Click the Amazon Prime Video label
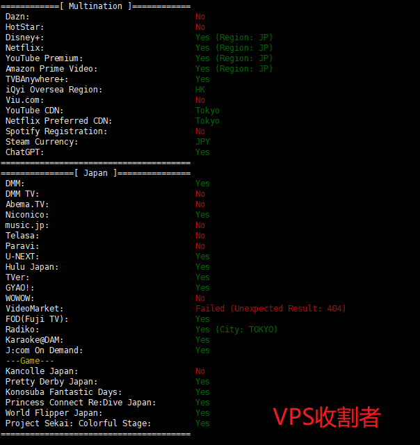420x445 pixels. (x=51, y=69)
